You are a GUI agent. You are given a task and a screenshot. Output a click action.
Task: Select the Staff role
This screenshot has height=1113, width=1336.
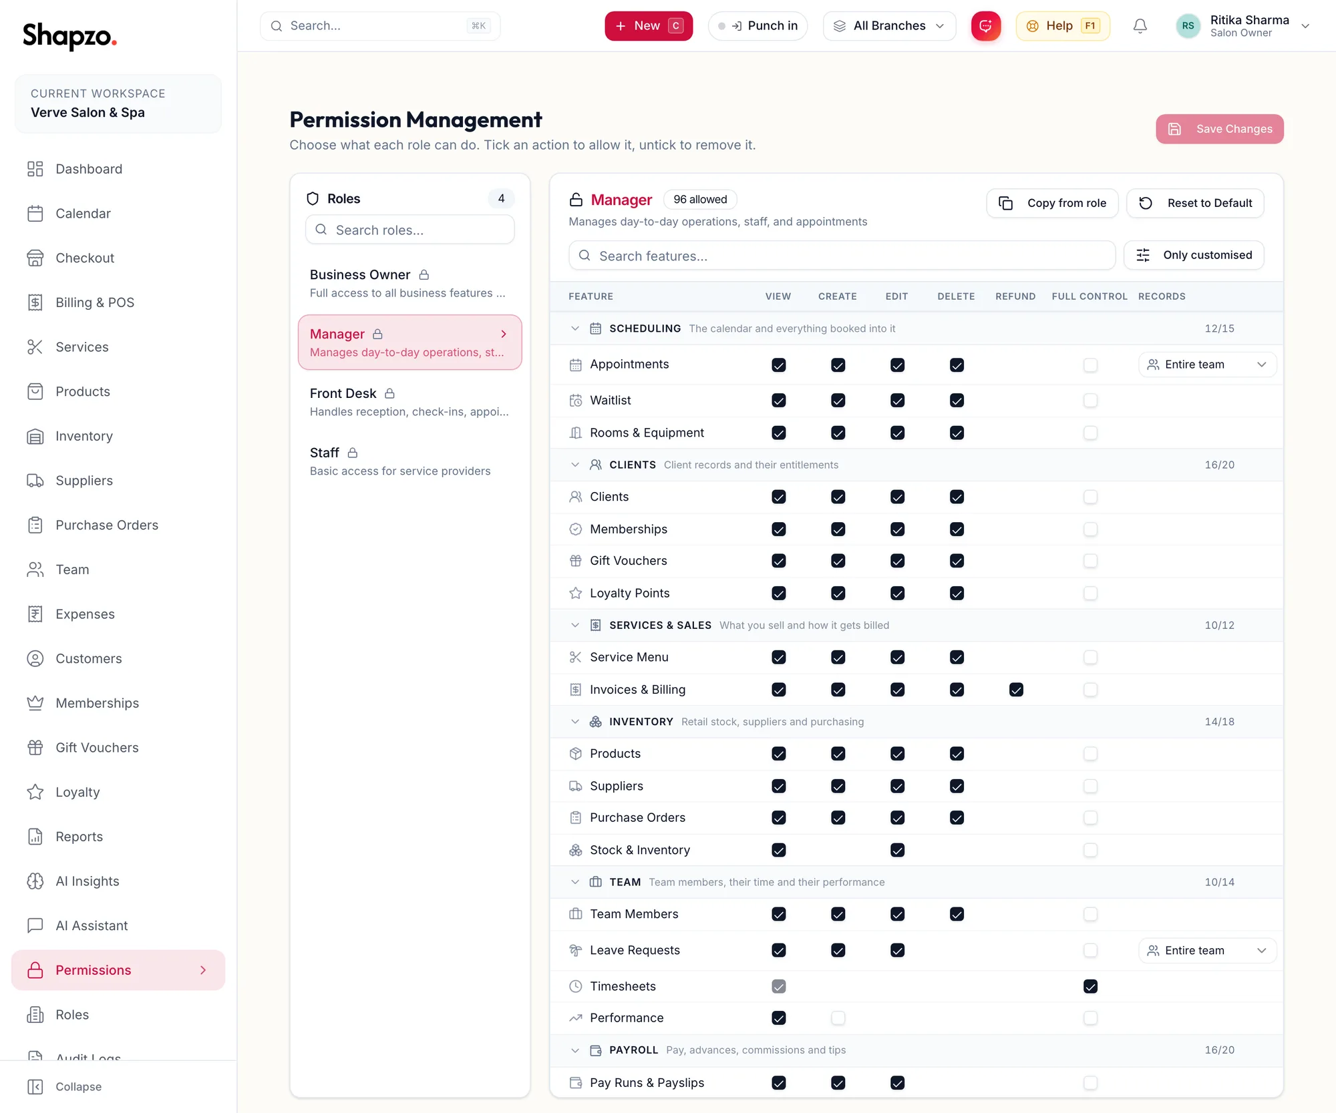(409, 461)
